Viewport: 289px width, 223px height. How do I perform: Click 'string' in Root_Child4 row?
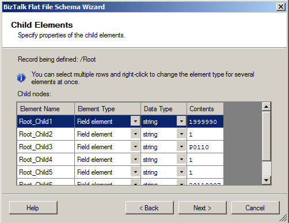coord(150,160)
